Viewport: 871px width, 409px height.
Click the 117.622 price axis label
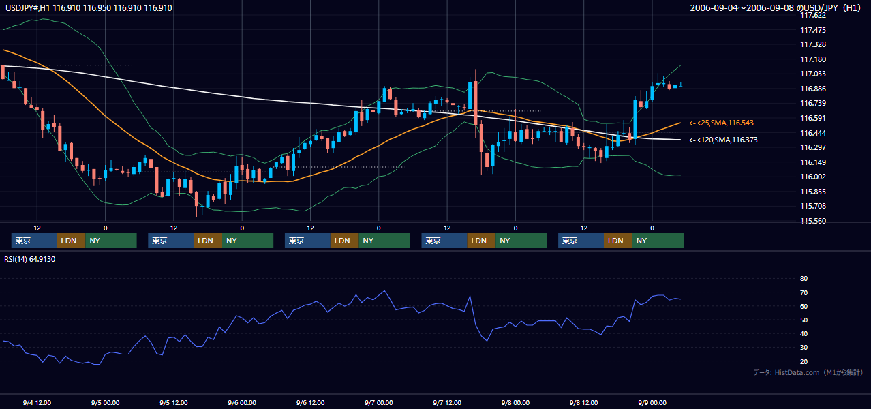812,15
